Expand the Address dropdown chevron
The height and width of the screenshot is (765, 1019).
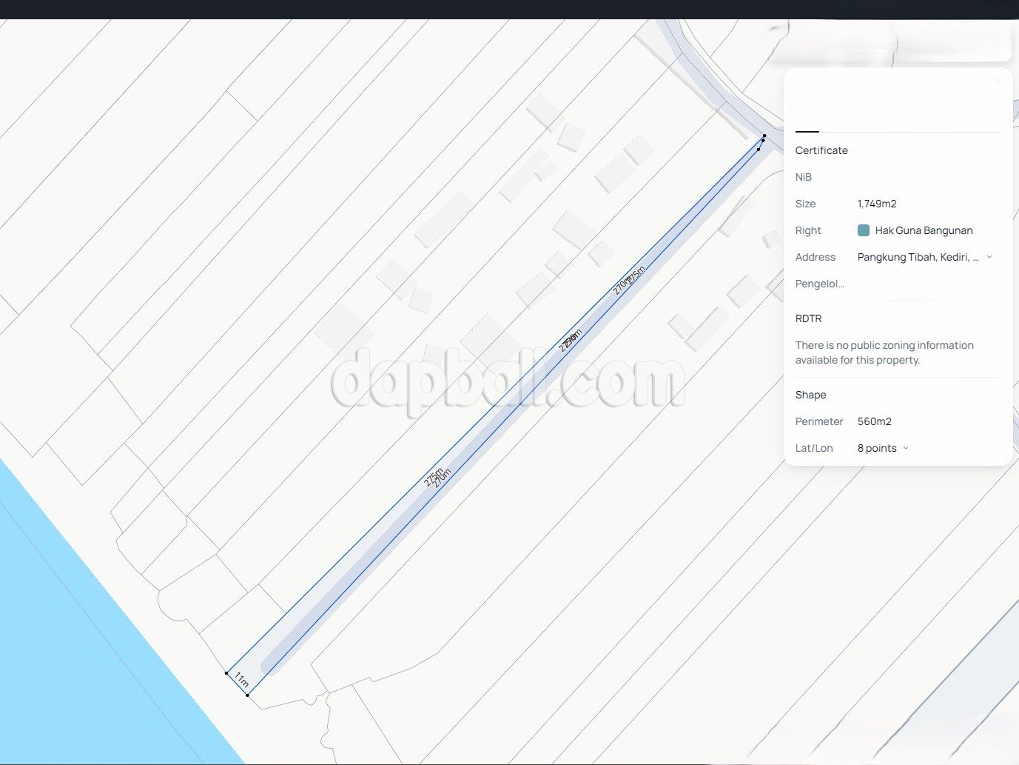989,257
